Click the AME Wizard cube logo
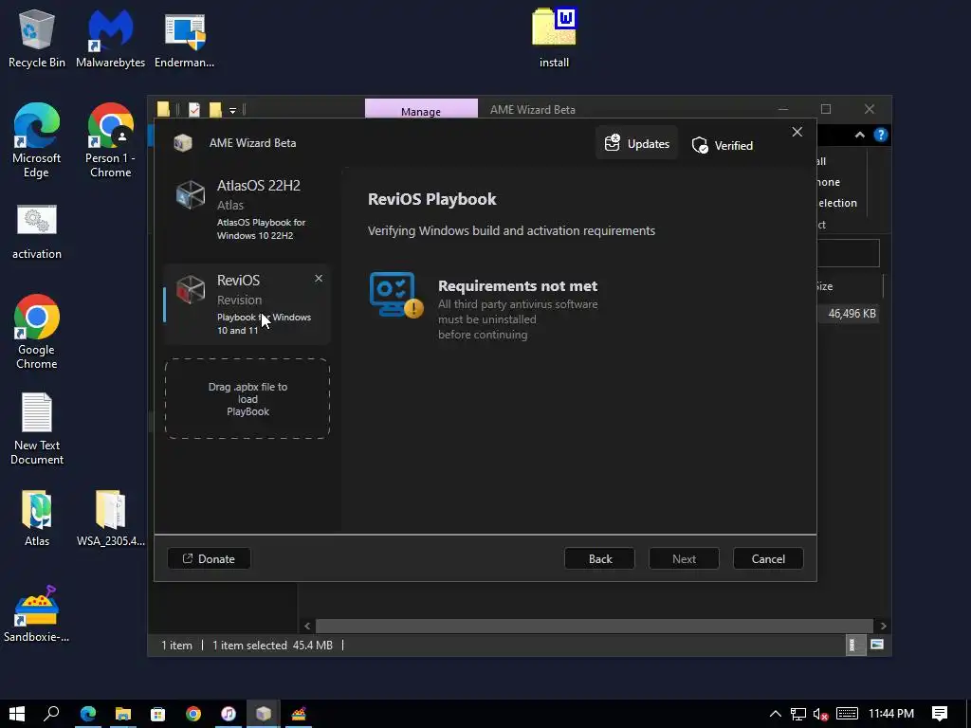 [x=183, y=143]
